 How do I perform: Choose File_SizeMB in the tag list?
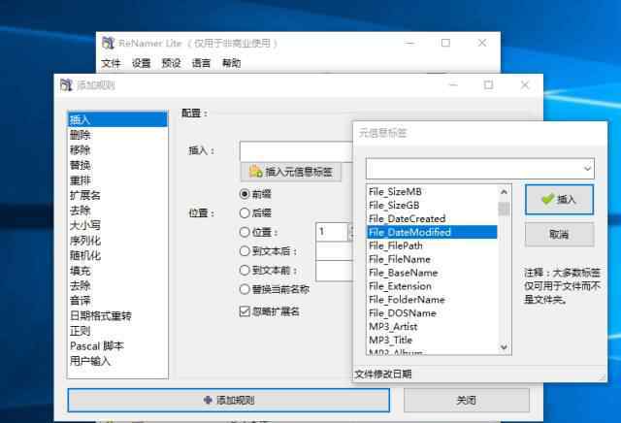[432, 192]
